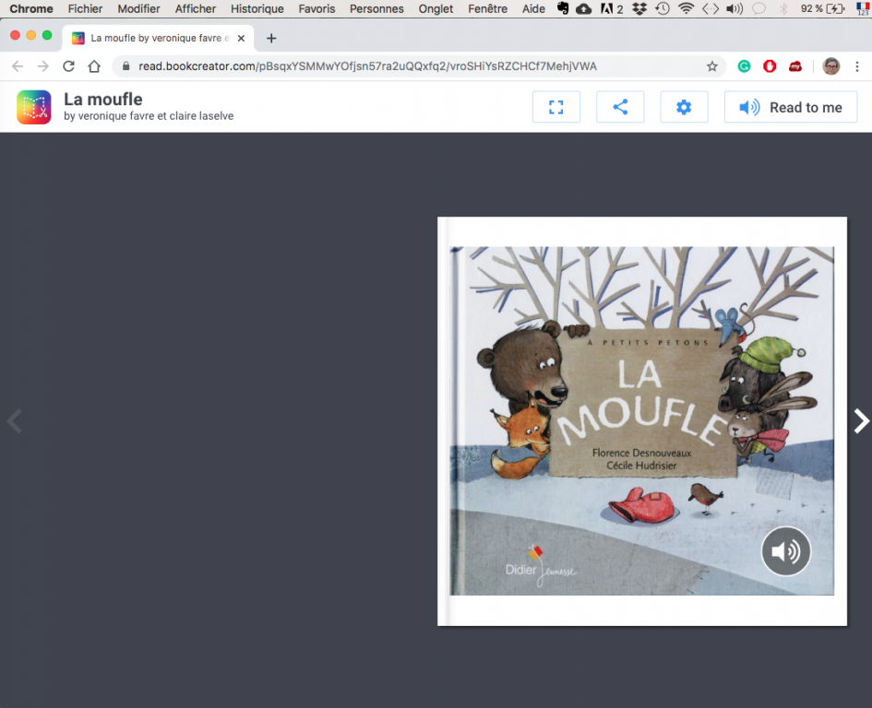Open the Personnes menu
The image size is (872, 708).
(376, 9)
